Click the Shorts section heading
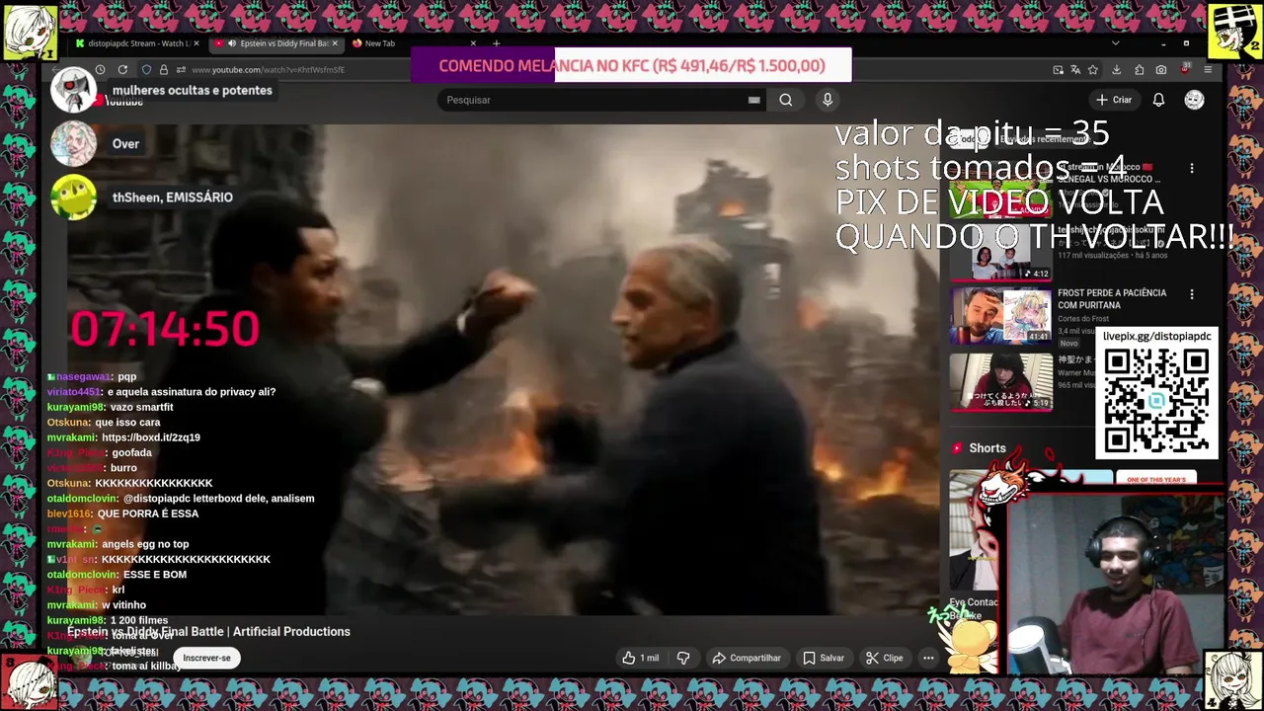 [987, 448]
